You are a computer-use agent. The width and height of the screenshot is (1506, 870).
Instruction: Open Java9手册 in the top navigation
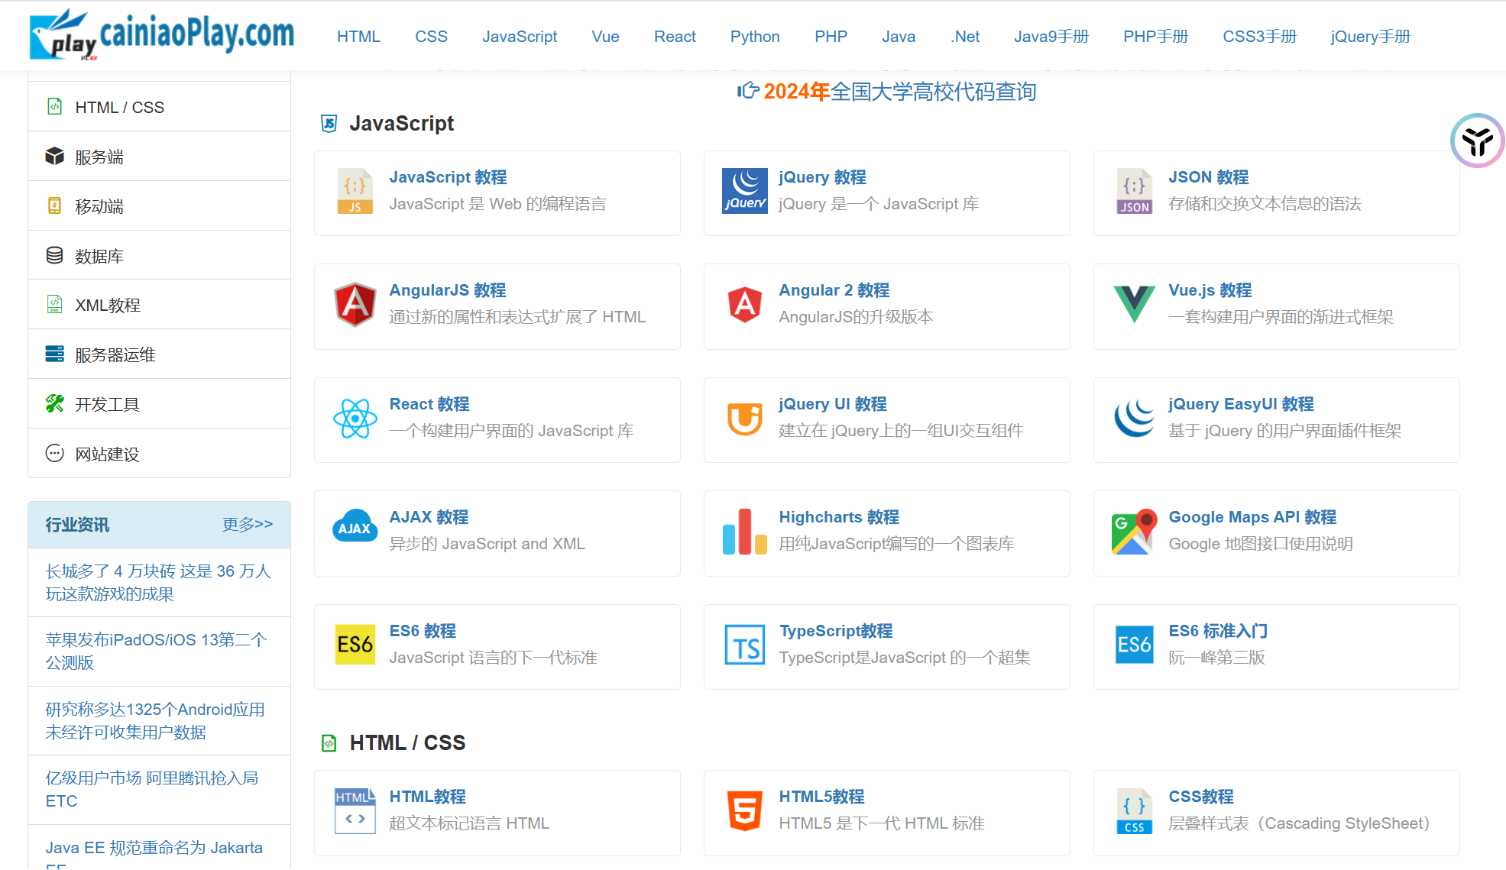tap(1051, 37)
